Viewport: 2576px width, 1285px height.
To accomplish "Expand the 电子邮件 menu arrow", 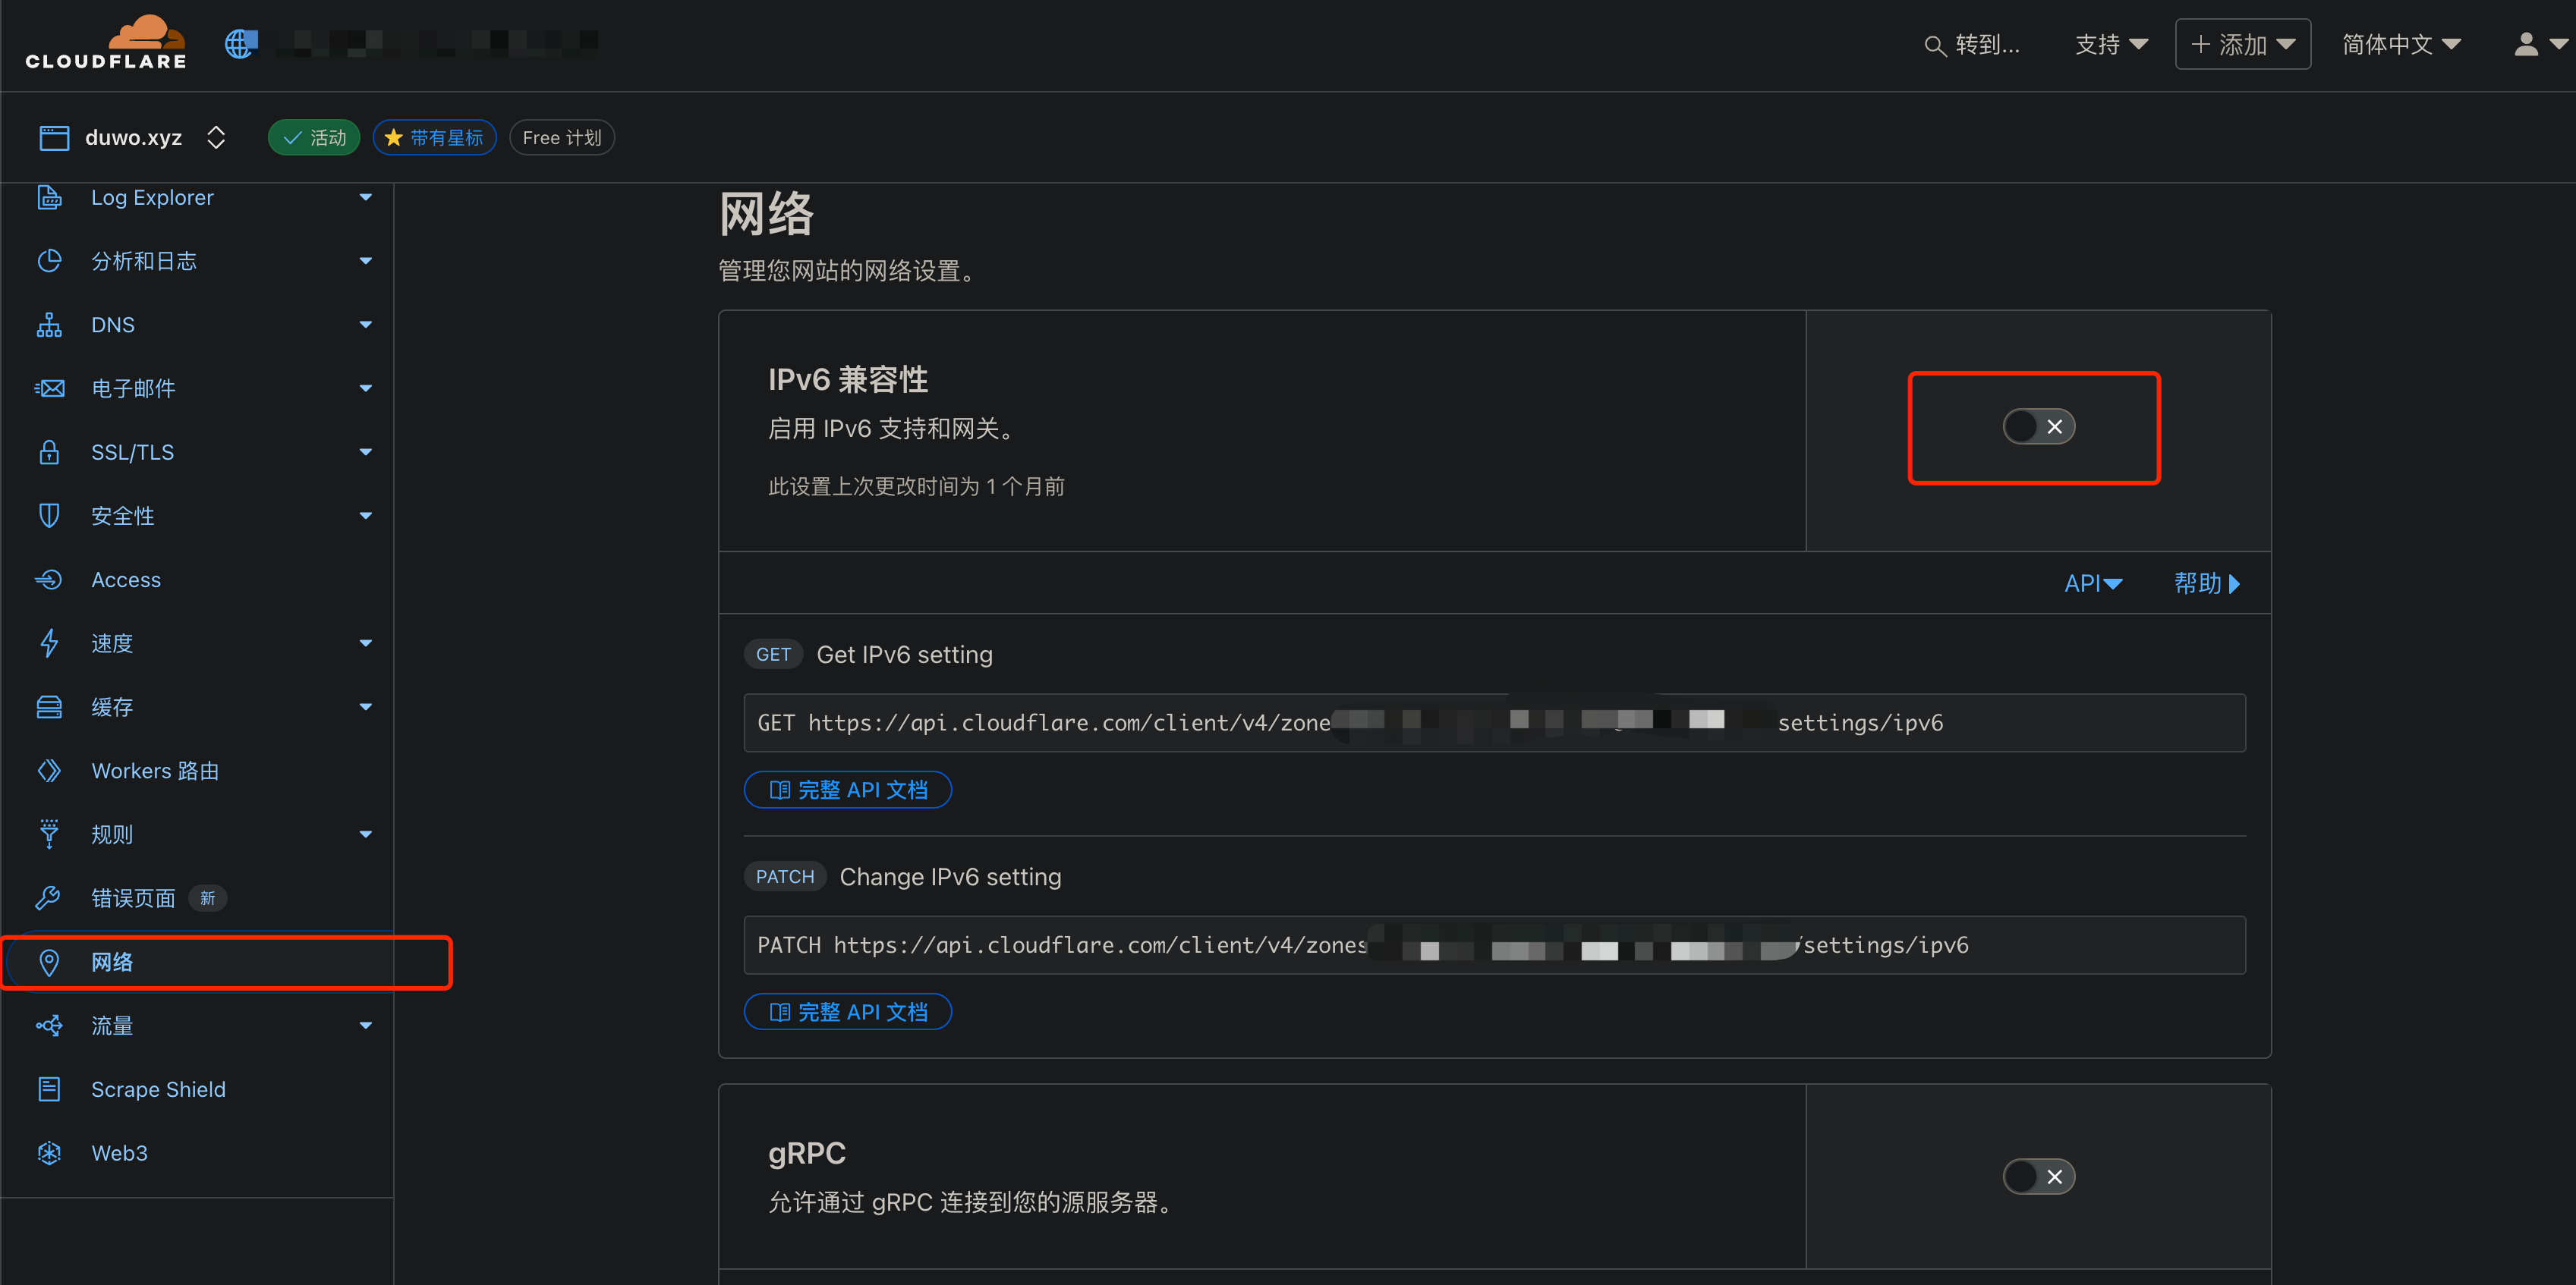I will tap(365, 388).
